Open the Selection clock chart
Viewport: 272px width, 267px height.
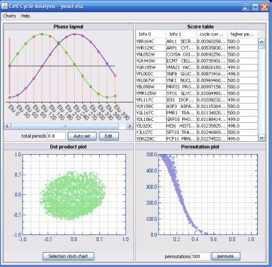click(x=68, y=256)
